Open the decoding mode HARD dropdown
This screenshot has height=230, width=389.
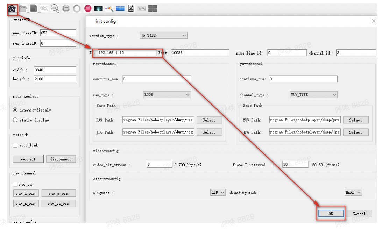pos(353,192)
